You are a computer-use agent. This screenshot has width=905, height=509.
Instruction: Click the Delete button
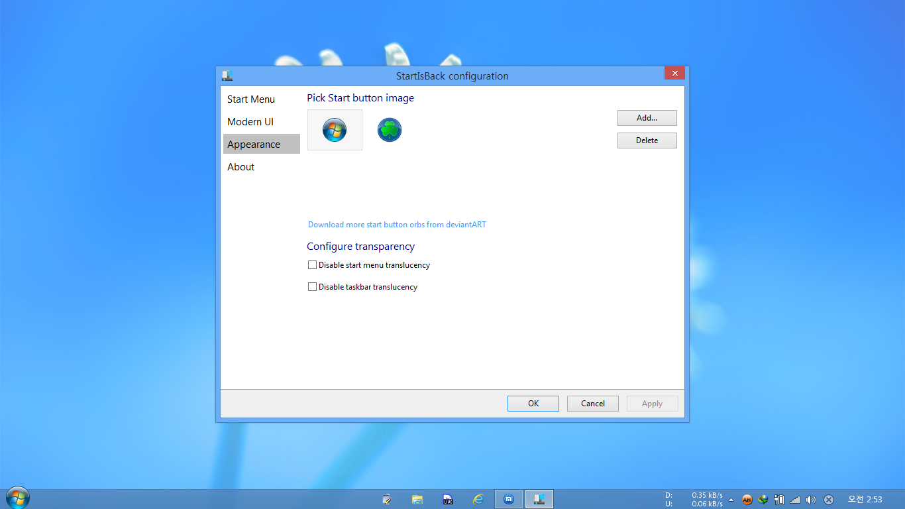click(647, 141)
